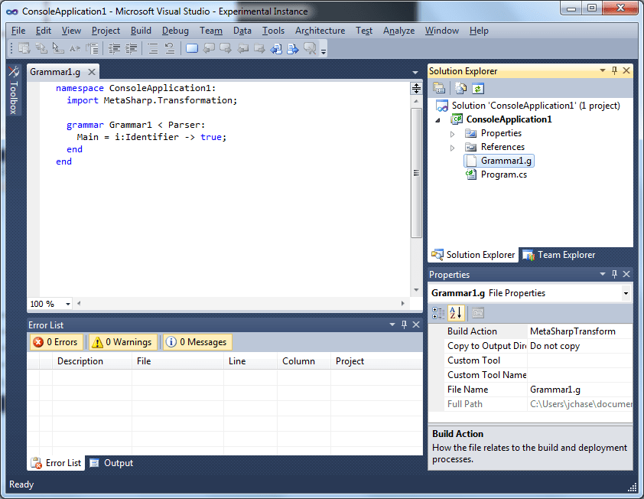The image size is (644, 499).
Task: Open Error List window position dropdown
Action: 392,325
